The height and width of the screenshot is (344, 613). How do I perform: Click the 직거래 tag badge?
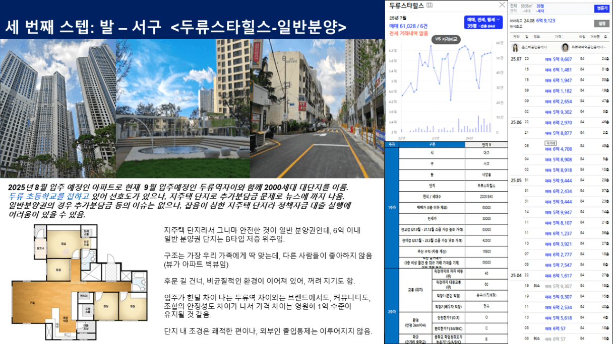(550, 143)
